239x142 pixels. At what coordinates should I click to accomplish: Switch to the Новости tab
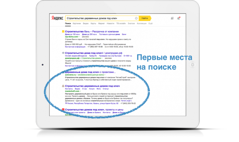pos(110,24)
